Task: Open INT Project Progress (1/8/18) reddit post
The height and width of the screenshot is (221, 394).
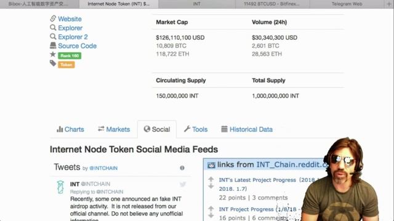Action: pyautogui.click(x=260, y=209)
